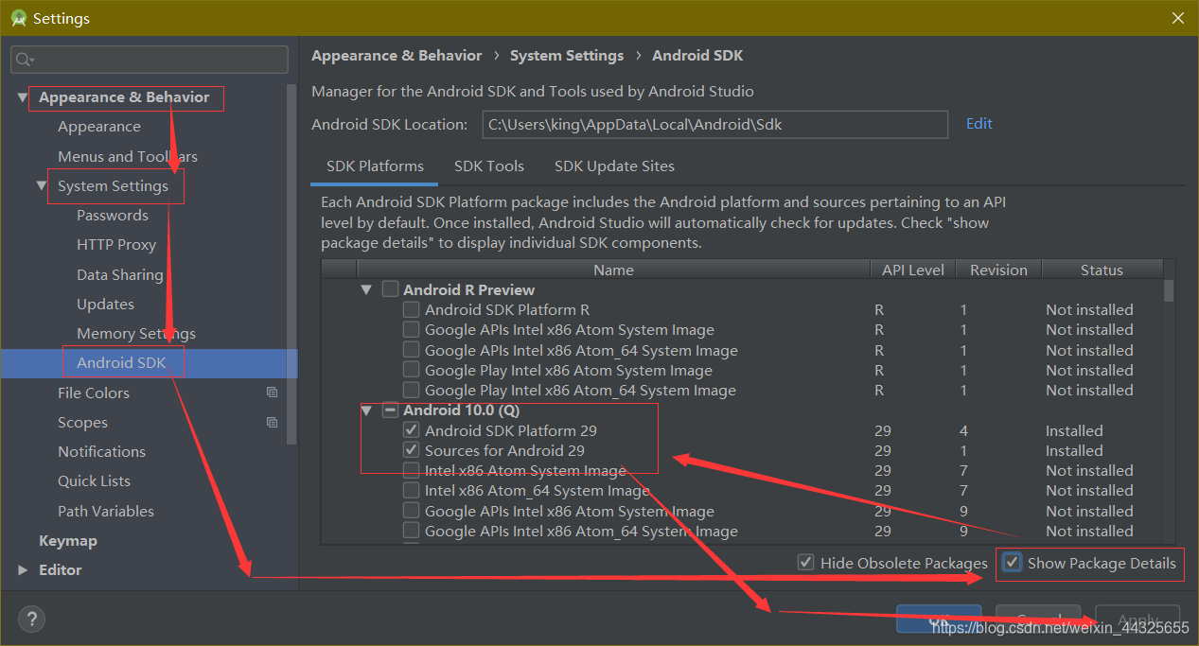Click the Name column header

tap(613, 270)
